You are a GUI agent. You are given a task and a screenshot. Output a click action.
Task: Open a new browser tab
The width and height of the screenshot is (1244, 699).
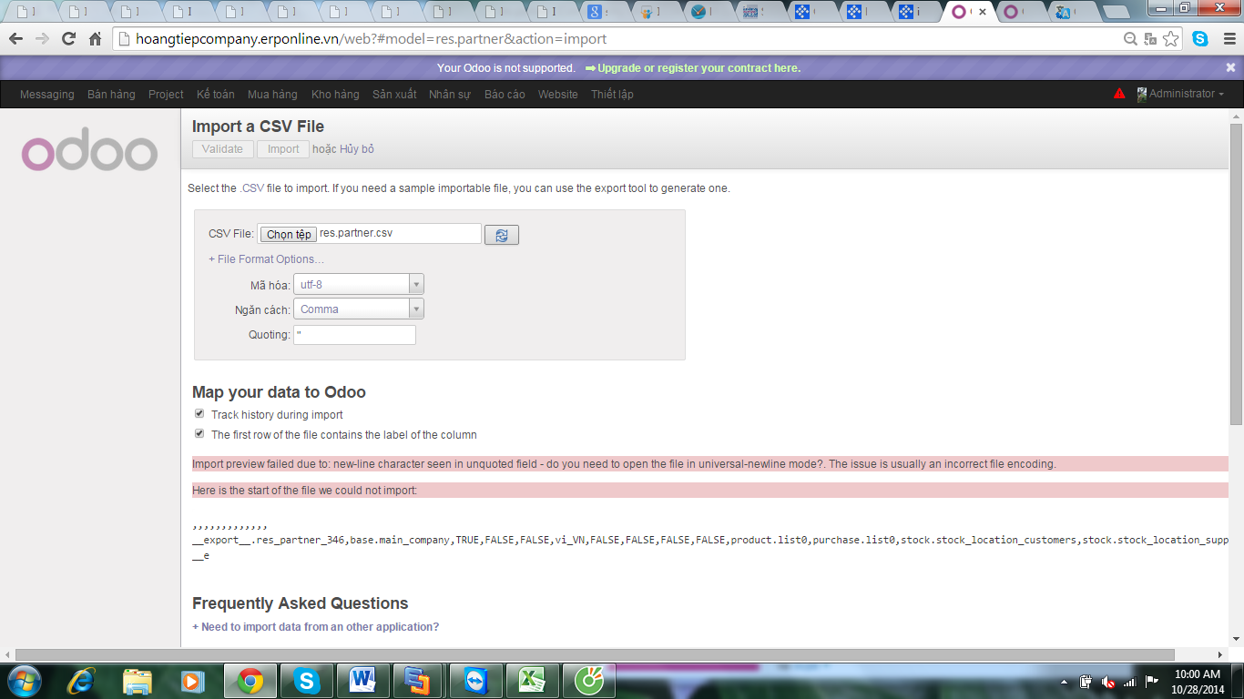tap(1116, 13)
